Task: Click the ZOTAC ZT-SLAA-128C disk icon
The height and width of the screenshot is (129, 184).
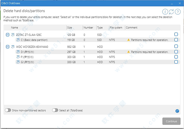Action: pyautogui.click(x=13, y=34)
